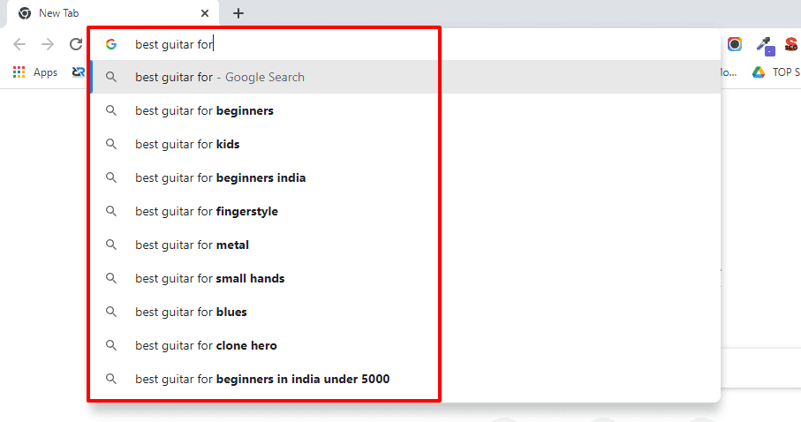Click the red SEO extension icon
This screenshot has height=422, width=801.
(791, 44)
